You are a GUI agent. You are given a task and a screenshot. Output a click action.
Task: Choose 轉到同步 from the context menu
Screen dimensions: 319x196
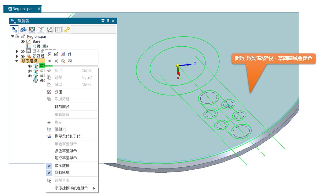click(x=62, y=107)
